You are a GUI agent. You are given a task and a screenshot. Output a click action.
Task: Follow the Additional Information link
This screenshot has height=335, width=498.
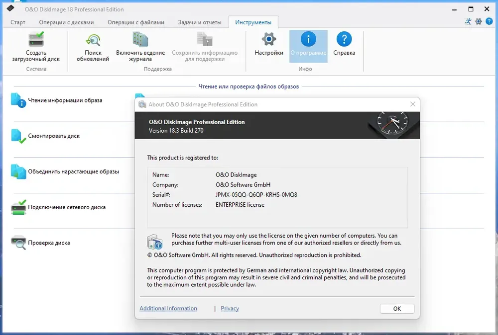(168, 308)
